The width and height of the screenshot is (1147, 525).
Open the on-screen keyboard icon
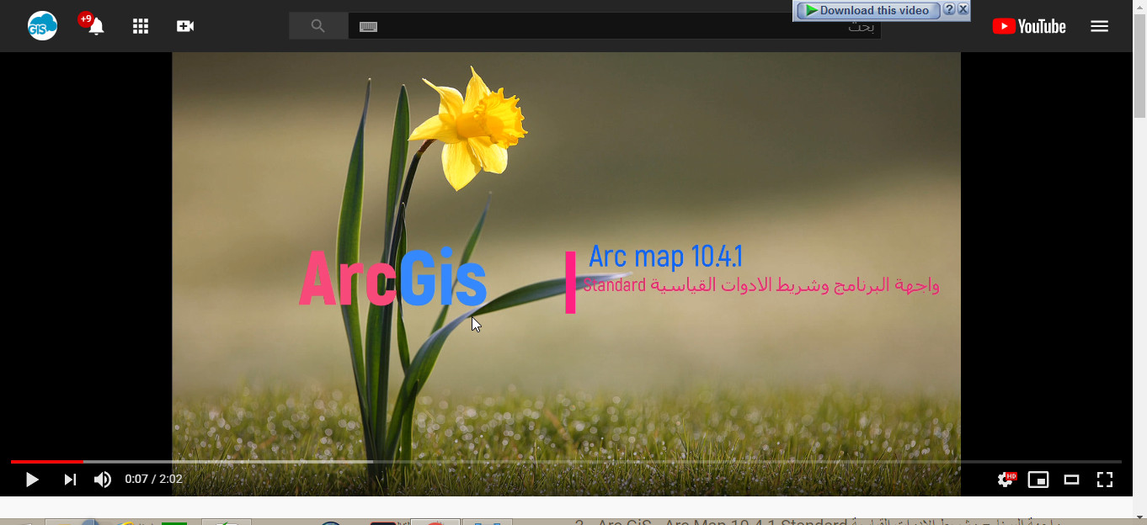[x=368, y=27]
